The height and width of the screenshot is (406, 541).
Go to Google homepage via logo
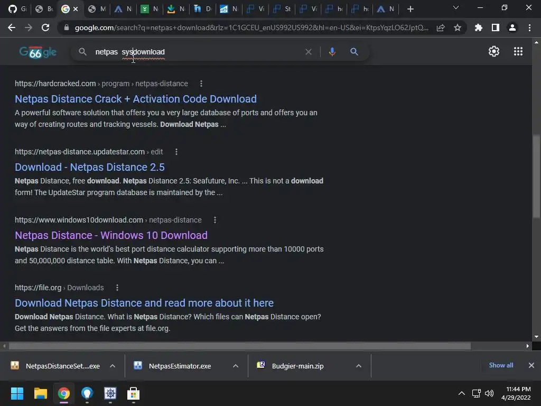(38, 52)
